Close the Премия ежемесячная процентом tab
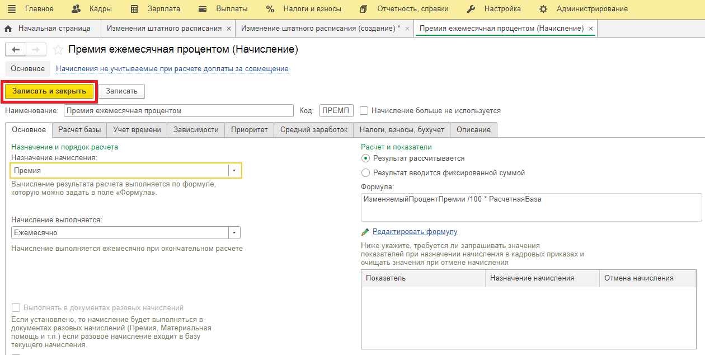Viewport: 705px width, 355px height. pyautogui.click(x=591, y=29)
